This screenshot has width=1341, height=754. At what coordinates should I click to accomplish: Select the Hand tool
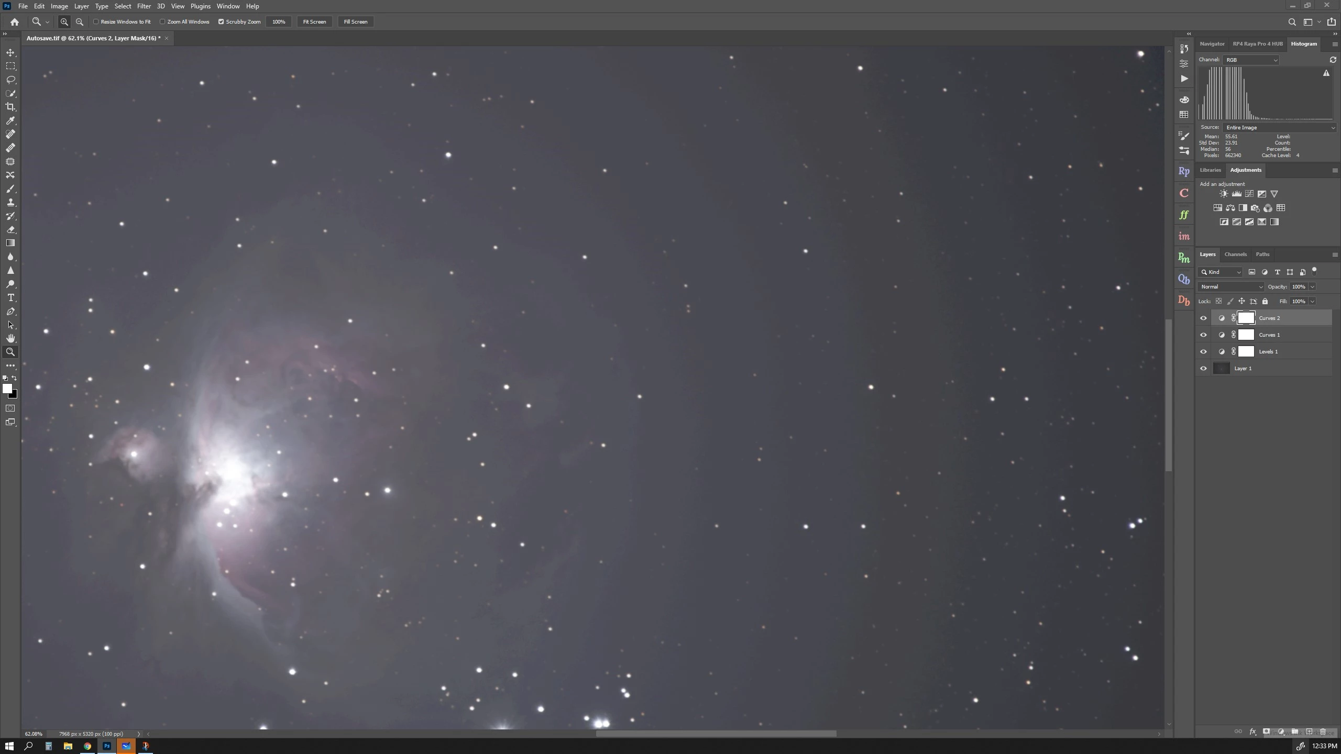(10, 338)
